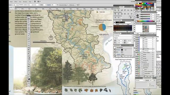Select the Rectangle tool
Image resolution: width=170 pixels, height=95 pixels.
(x=29, y=33)
